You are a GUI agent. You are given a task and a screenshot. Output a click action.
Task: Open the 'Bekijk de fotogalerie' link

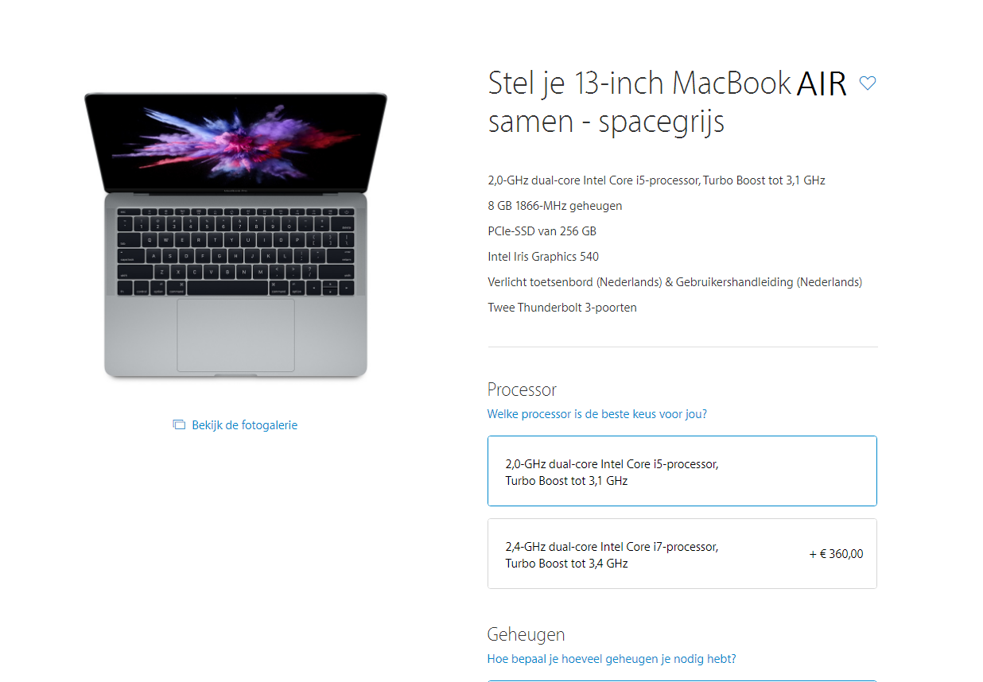click(244, 425)
